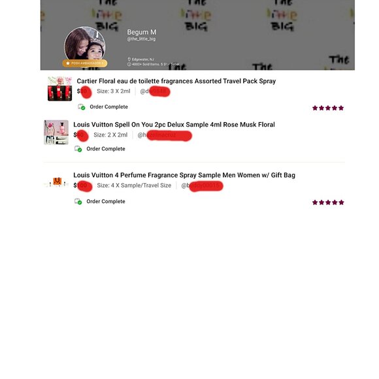Open the Louis Vuitton Spell On You listing
The width and height of the screenshot is (379, 379).
tap(174, 124)
